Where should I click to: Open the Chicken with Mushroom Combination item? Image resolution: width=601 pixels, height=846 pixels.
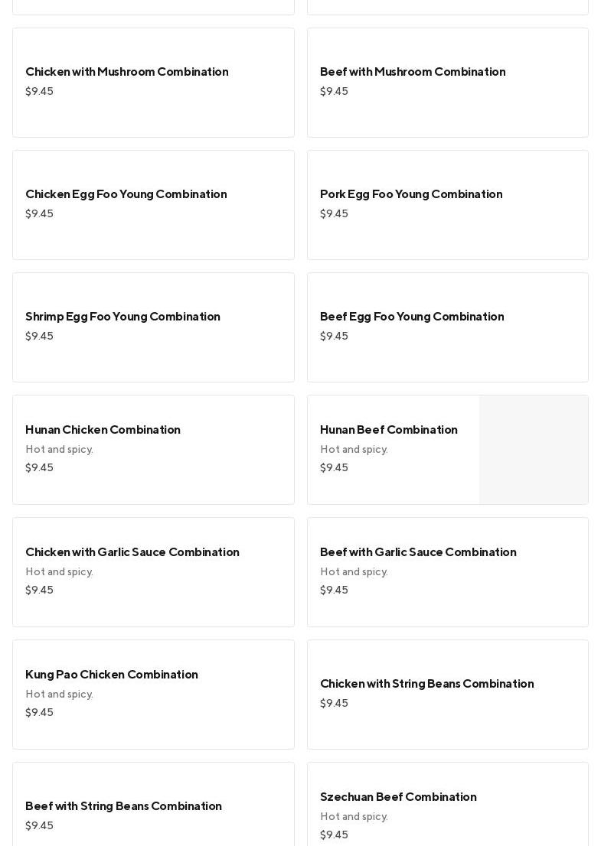tap(127, 72)
